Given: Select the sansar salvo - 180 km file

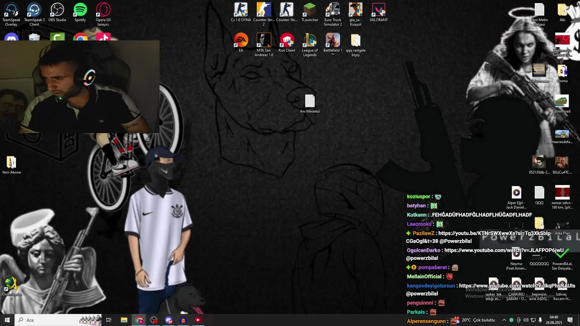Looking at the screenshot, I should click(562, 197).
